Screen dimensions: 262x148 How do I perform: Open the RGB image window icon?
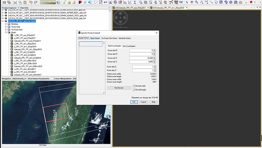tap(80, 2)
